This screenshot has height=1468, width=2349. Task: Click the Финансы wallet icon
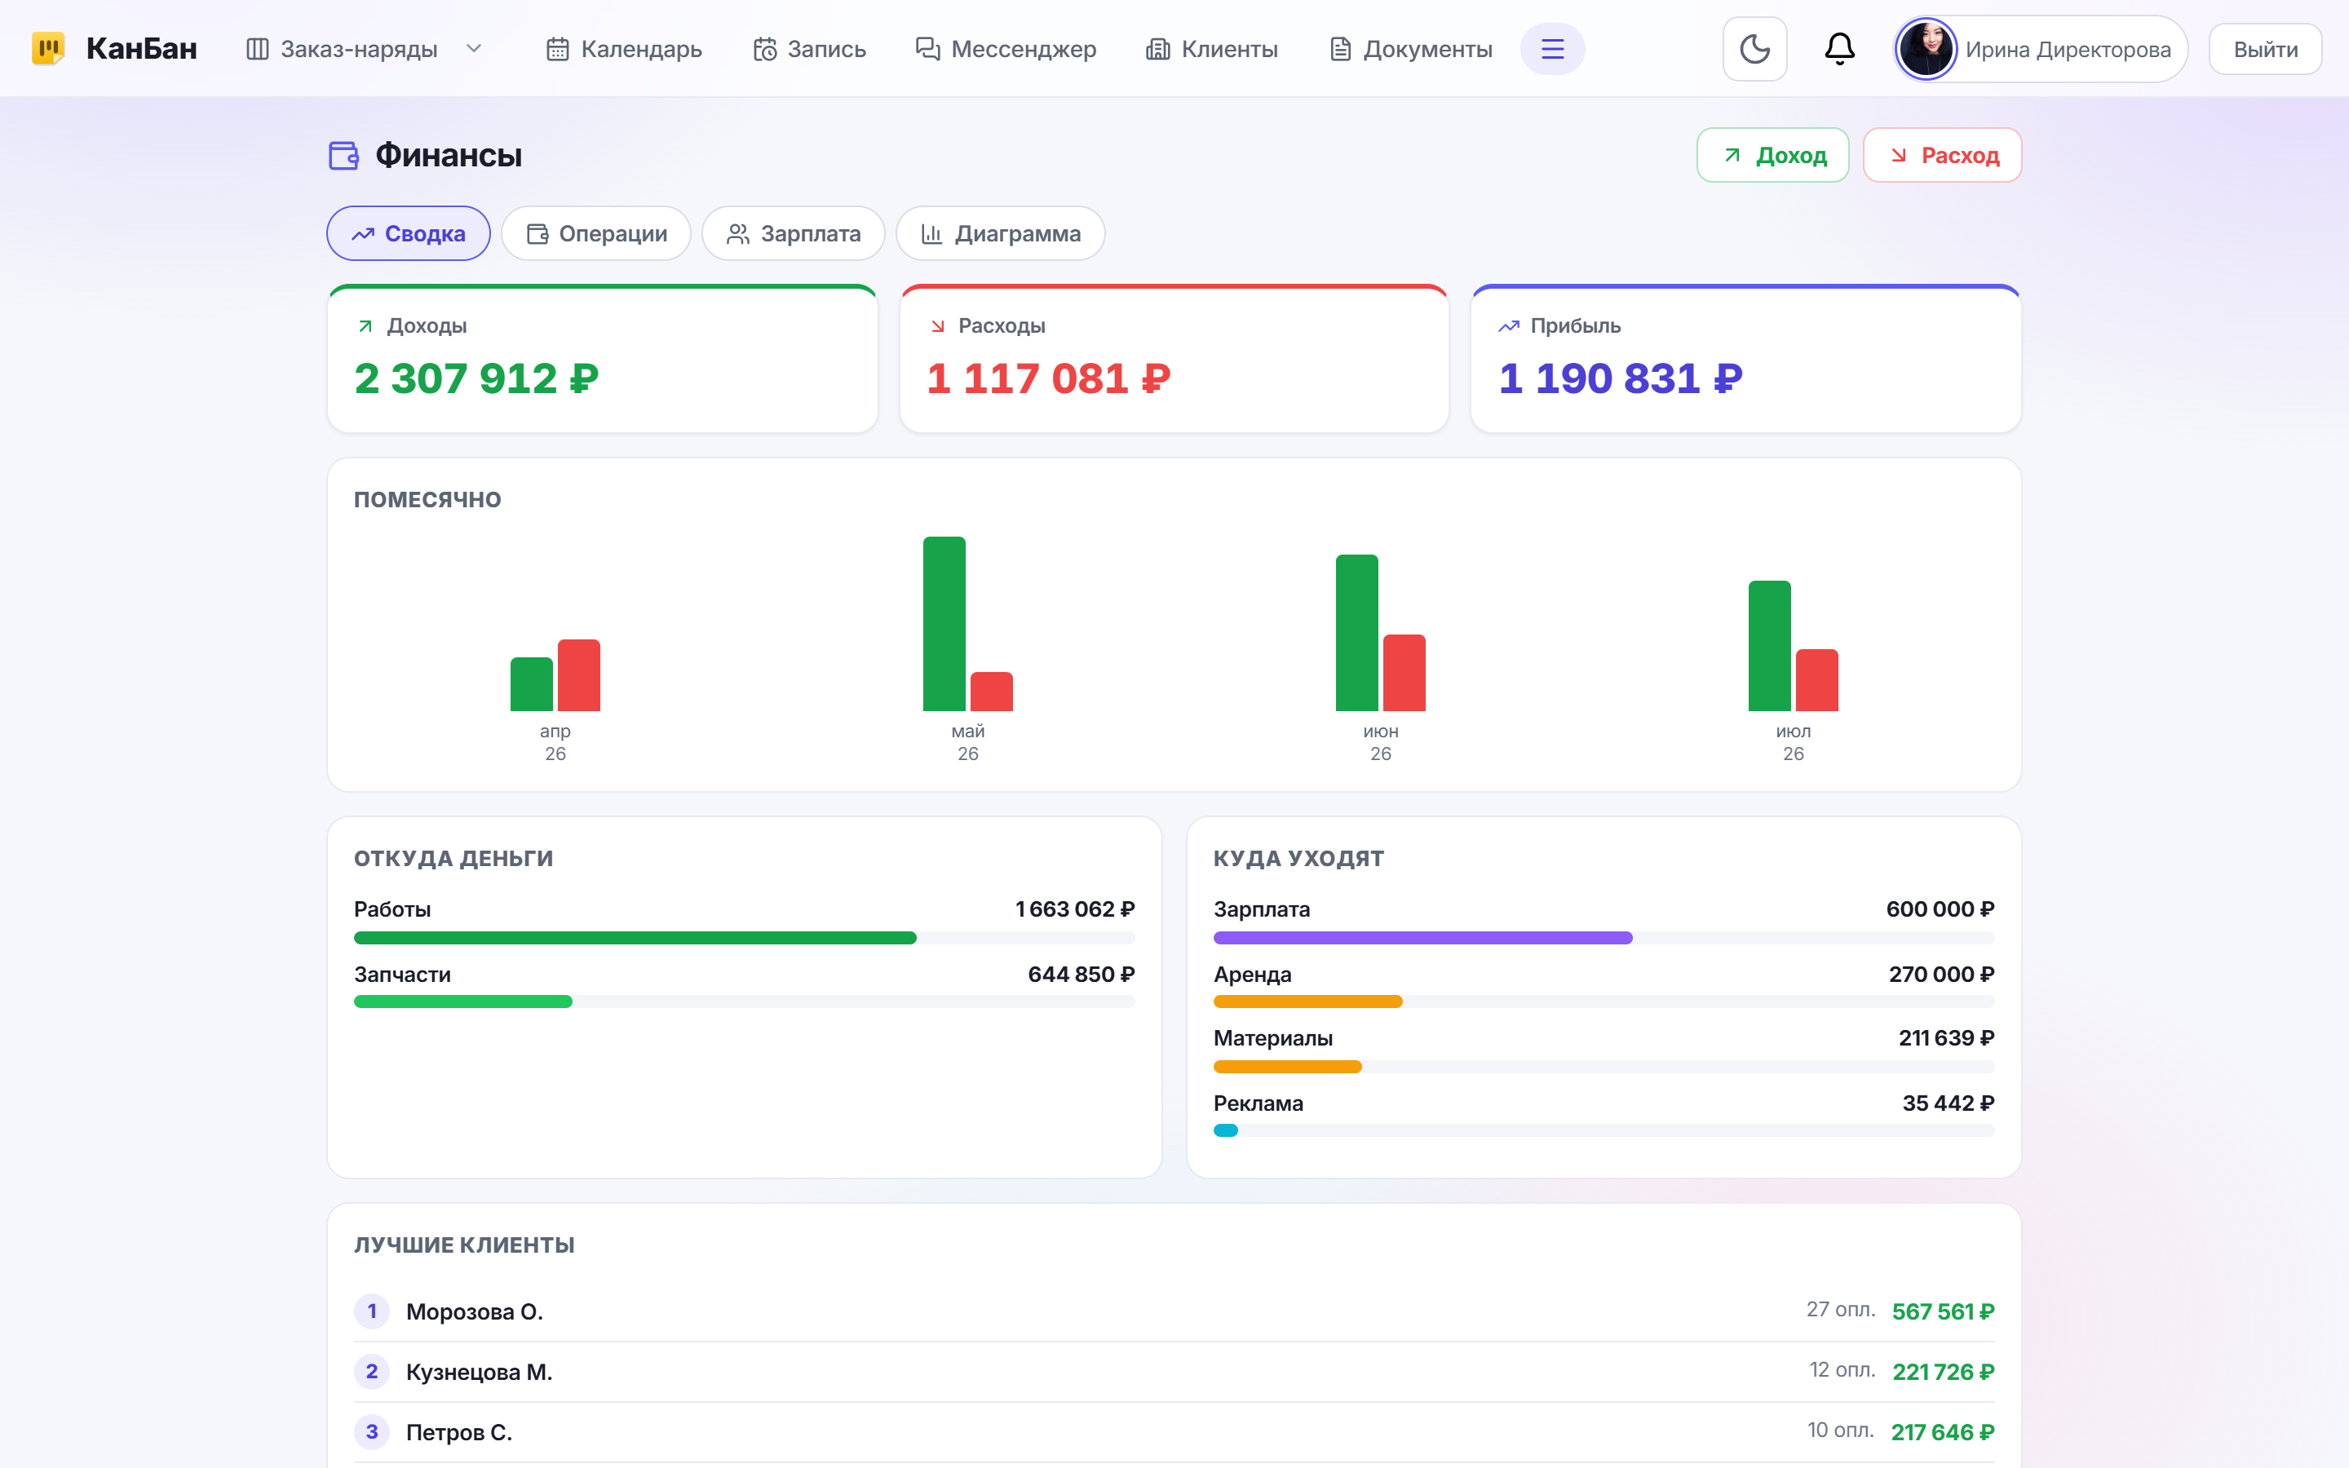pos(343,155)
